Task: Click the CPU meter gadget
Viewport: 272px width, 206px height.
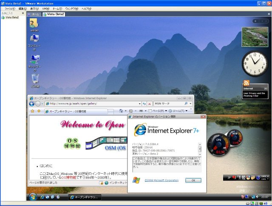Action: (x=218, y=145)
